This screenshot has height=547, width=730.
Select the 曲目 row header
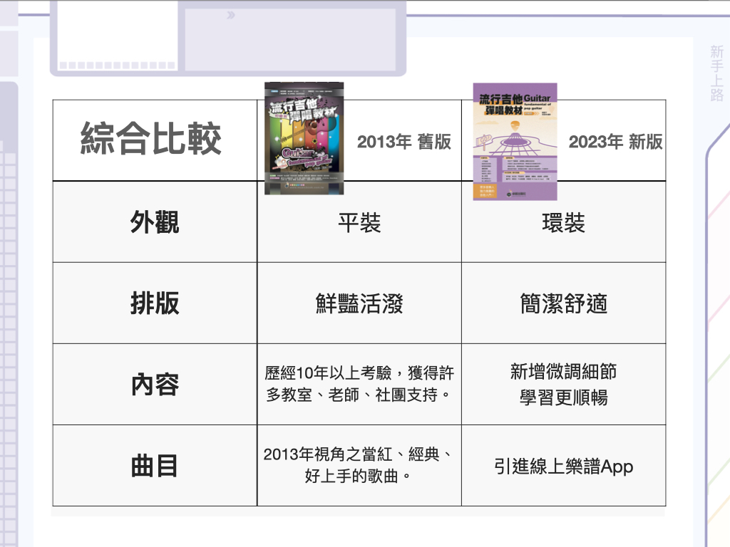click(x=155, y=466)
